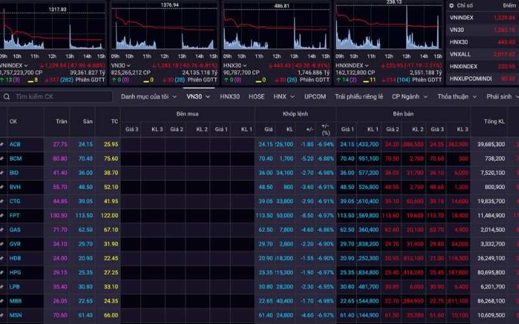Click the +/- (%) column header
The width and height of the screenshot is (519, 324).
(x=326, y=129)
